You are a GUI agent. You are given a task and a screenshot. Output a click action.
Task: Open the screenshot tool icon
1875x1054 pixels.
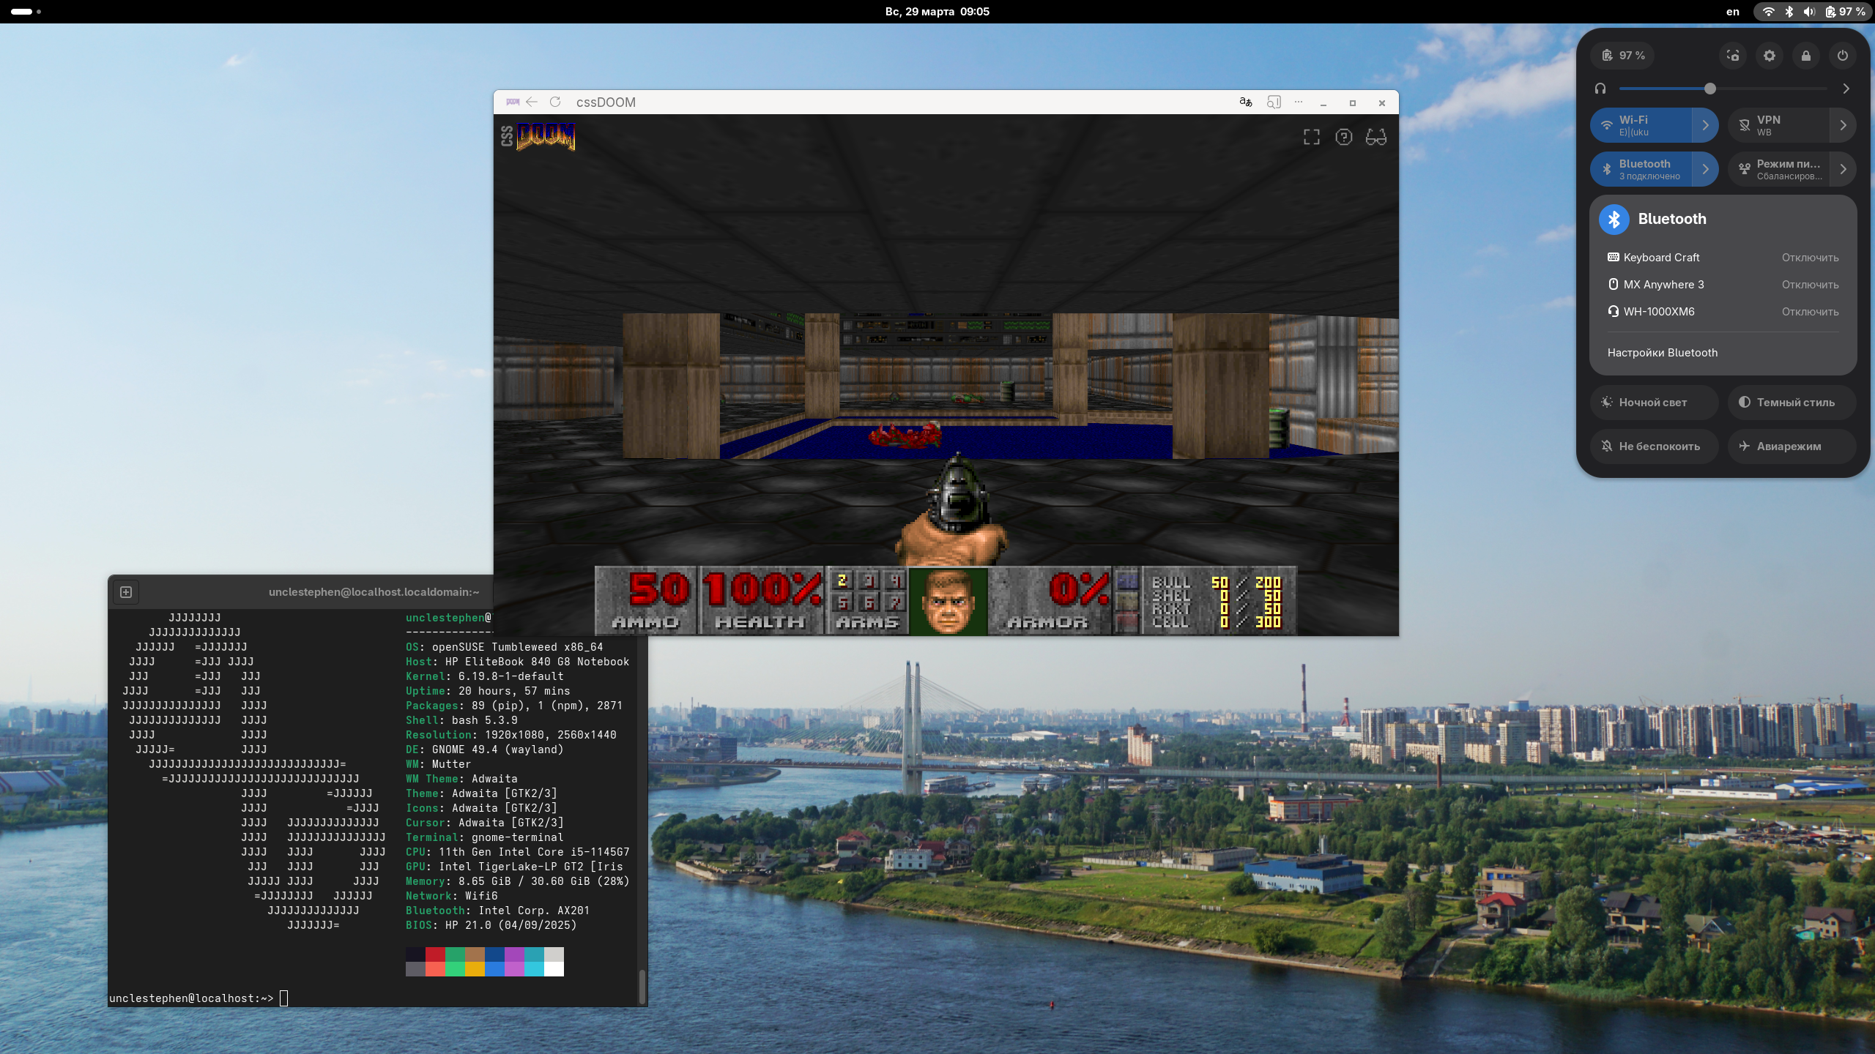[x=1733, y=56]
